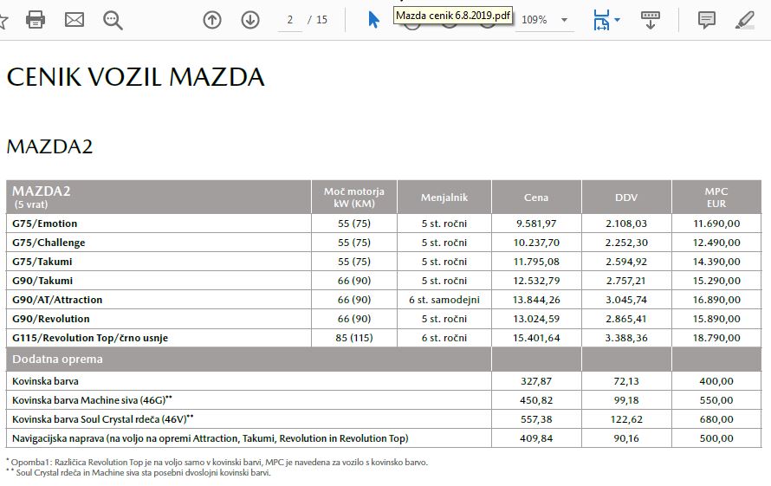
Task: Click the total pages '/ 15' label
Action: (318, 20)
